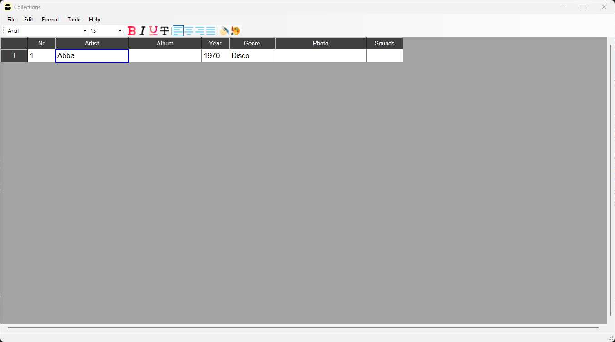
Task: Select row 1 by its row header
Action: (14, 55)
